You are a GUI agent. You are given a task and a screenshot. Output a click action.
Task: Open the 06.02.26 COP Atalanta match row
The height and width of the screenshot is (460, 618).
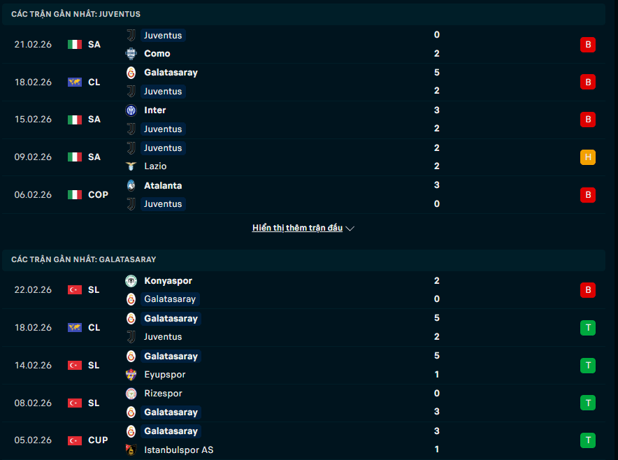pos(303,195)
